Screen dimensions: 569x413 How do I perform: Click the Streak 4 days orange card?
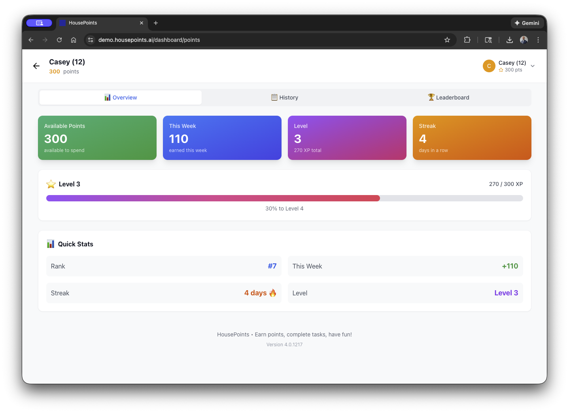[472, 138]
